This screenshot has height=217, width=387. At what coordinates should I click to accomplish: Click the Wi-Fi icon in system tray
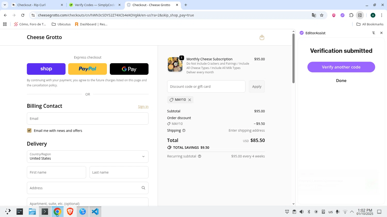click(345, 212)
